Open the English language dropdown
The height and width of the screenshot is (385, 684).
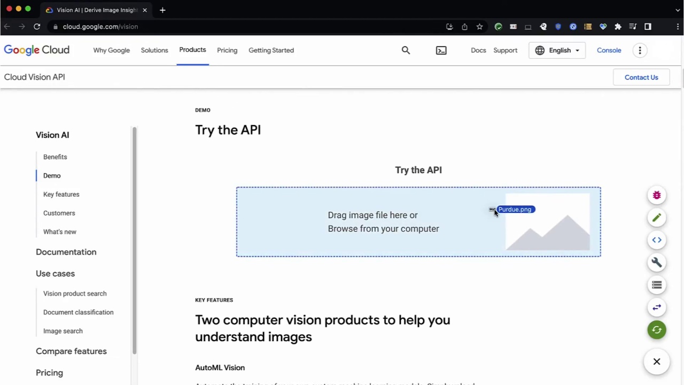click(557, 50)
